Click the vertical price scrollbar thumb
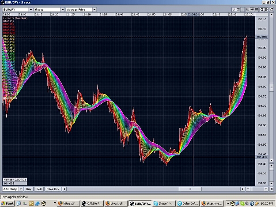Viewport: 276px width, 207px height. pyautogui.click(x=272, y=88)
